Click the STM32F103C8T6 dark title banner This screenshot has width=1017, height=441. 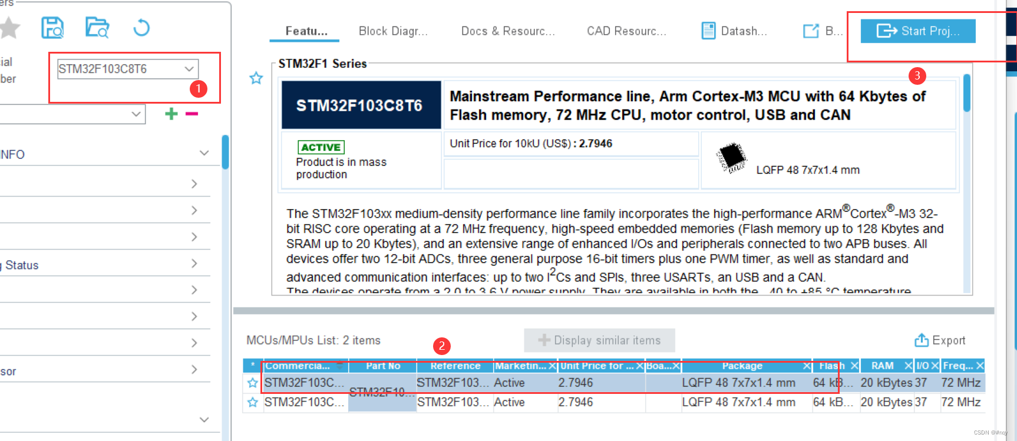point(361,105)
